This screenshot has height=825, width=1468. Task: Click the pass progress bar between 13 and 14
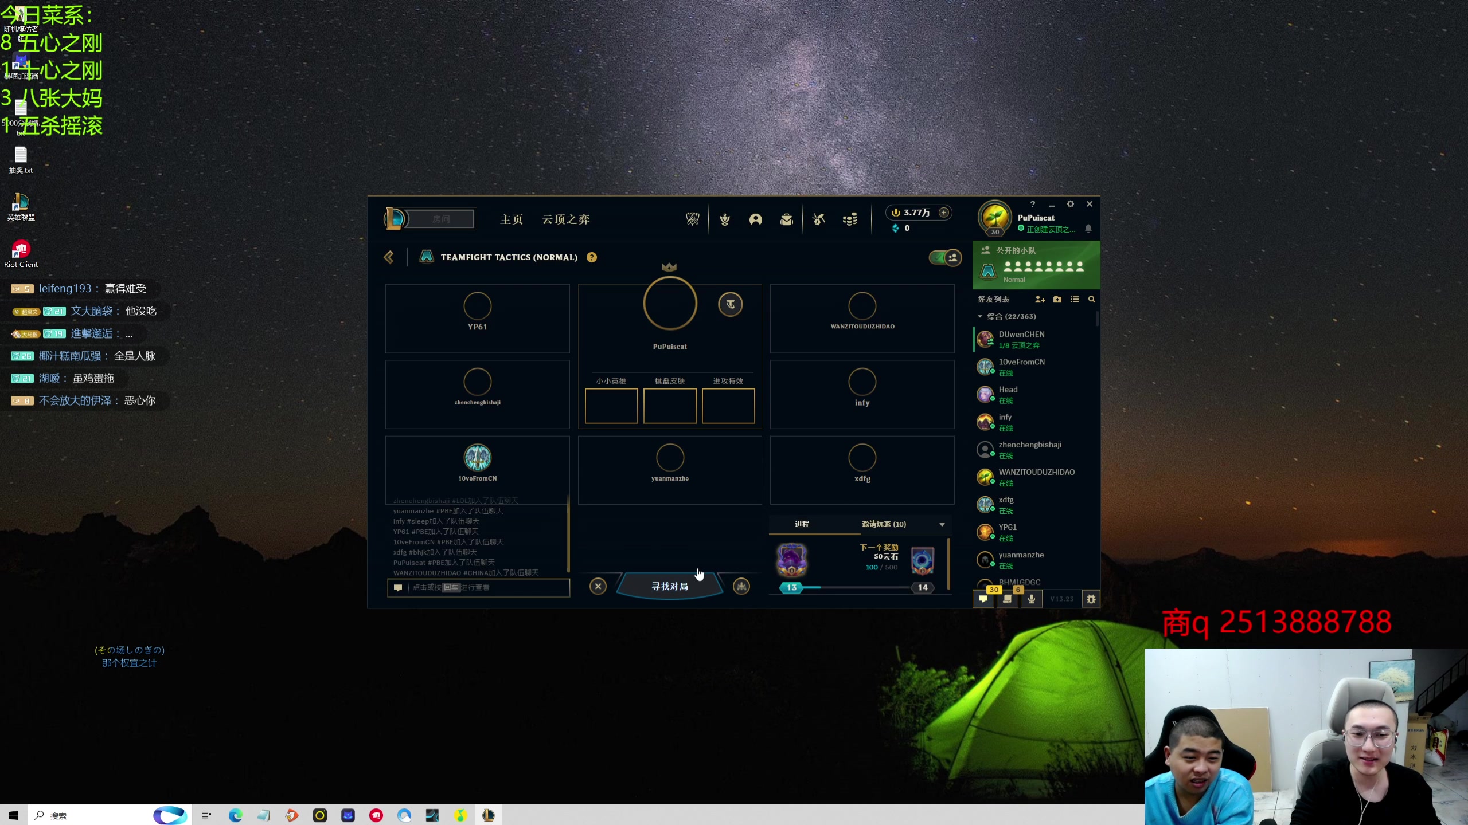click(857, 587)
